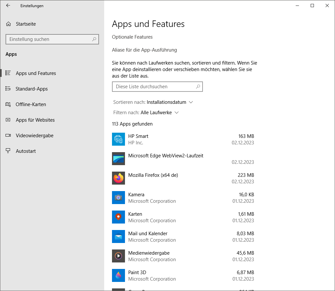Click HP Inc. publisher text
Screen dimensions: 335x291
(136, 143)
